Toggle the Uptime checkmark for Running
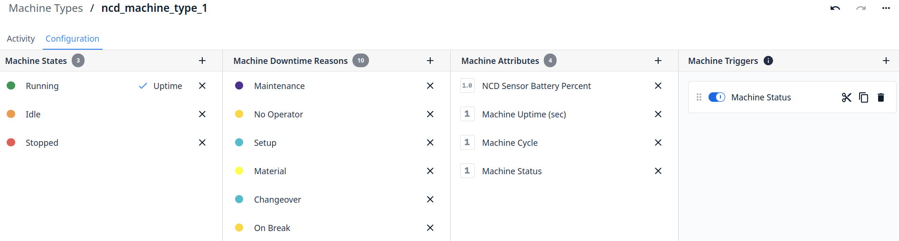Screen dimensions: 899x241 click(x=143, y=86)
